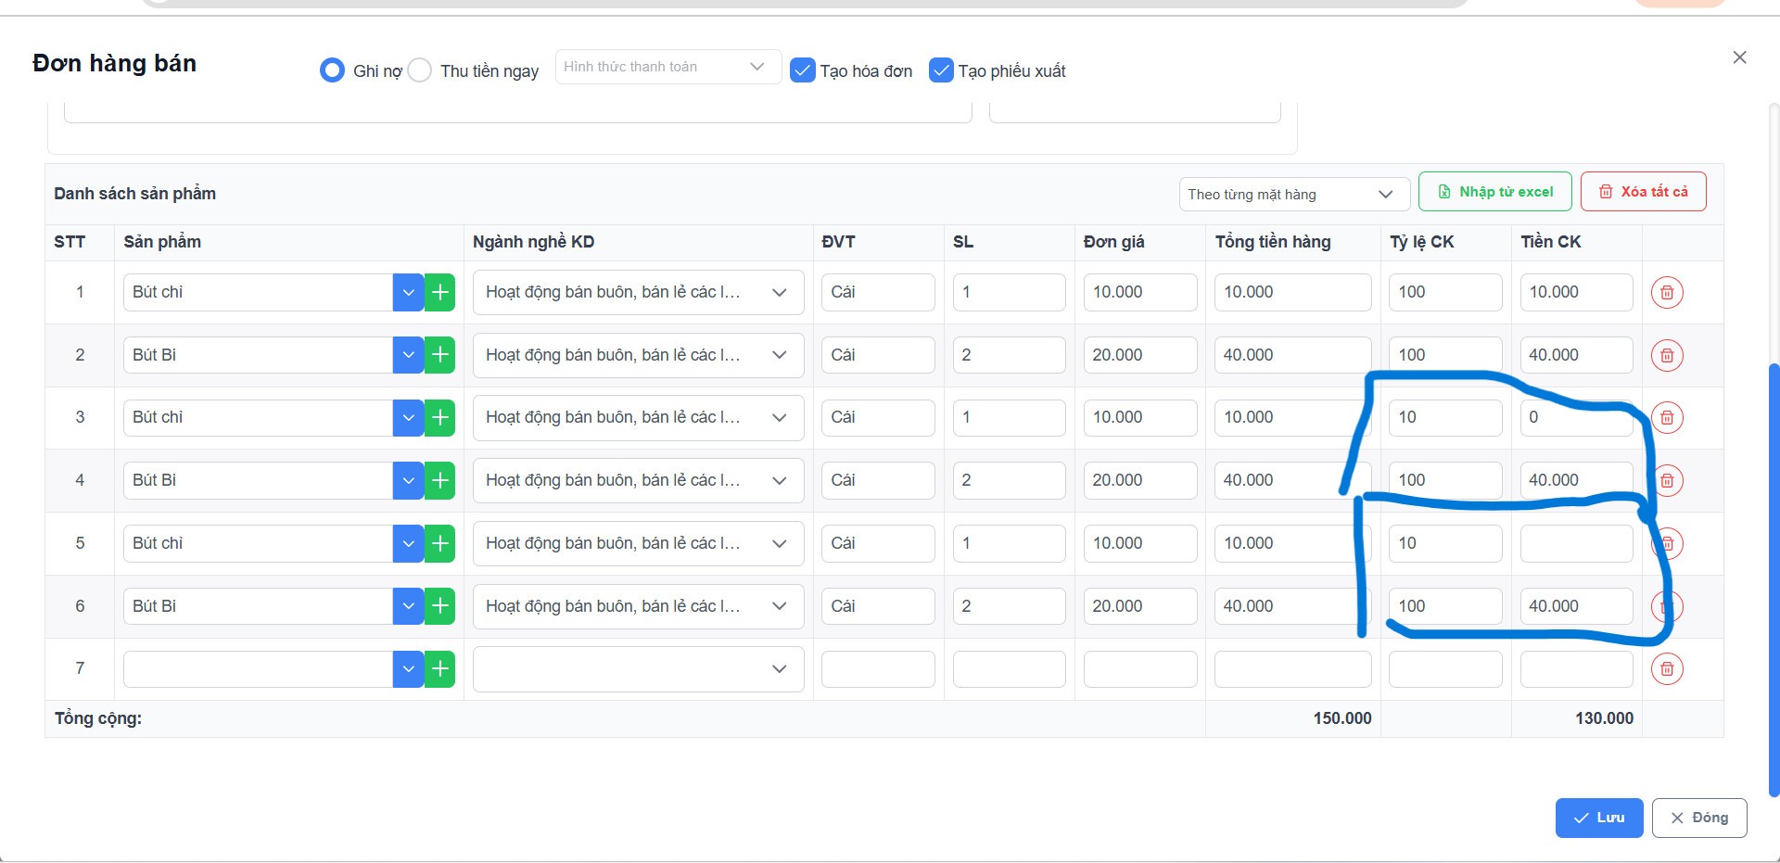This screenshot has width=1780, height=863.
Task: Uncheck the Tạo hóa đơn checkbox
Action: pos(802,70)
